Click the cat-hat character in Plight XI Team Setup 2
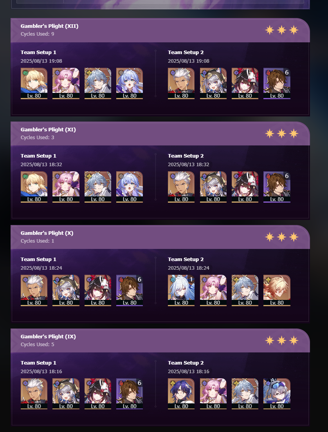Image resolution: width=328 pixels, height=432 pixels. 213,187
